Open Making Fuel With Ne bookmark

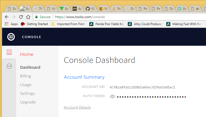point(183,24)
